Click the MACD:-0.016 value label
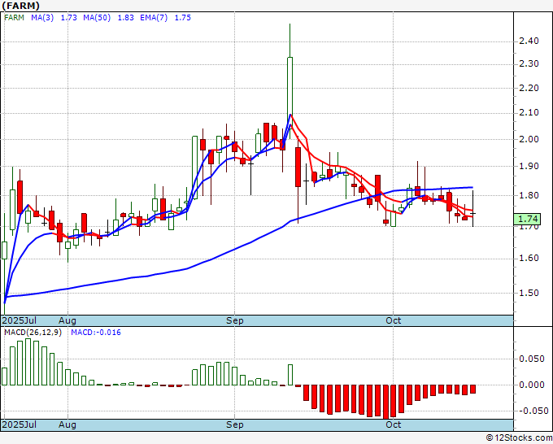 [x=96, y=333]
